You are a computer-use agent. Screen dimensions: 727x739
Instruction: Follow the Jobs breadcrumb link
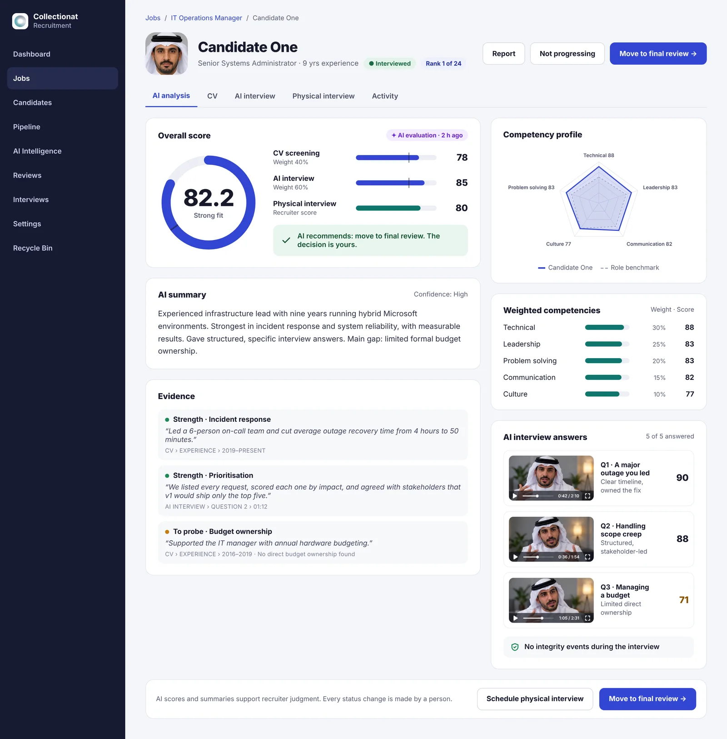click(x=153, y=18)
